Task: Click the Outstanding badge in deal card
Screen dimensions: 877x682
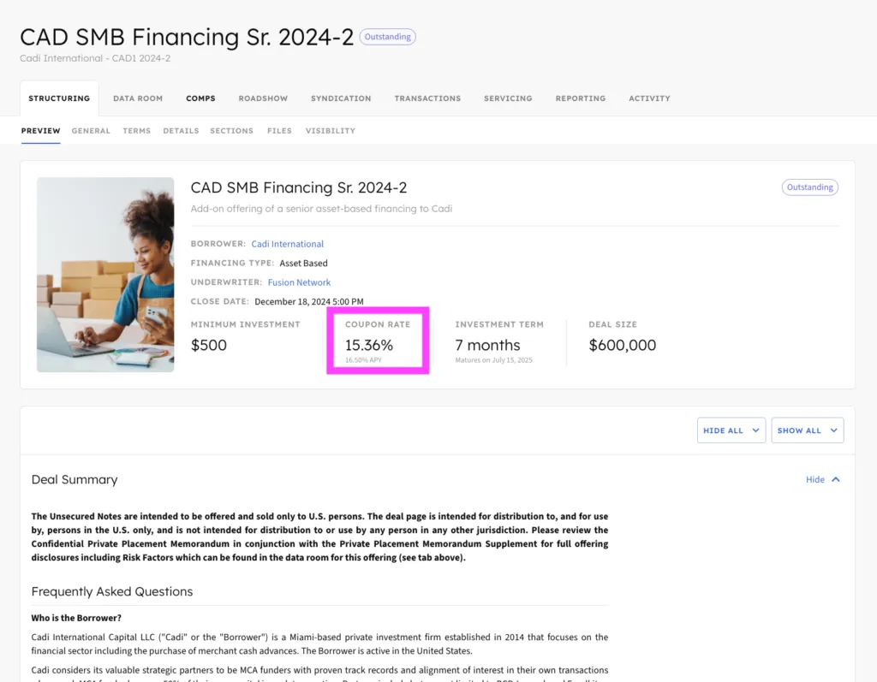Action: 810,187
